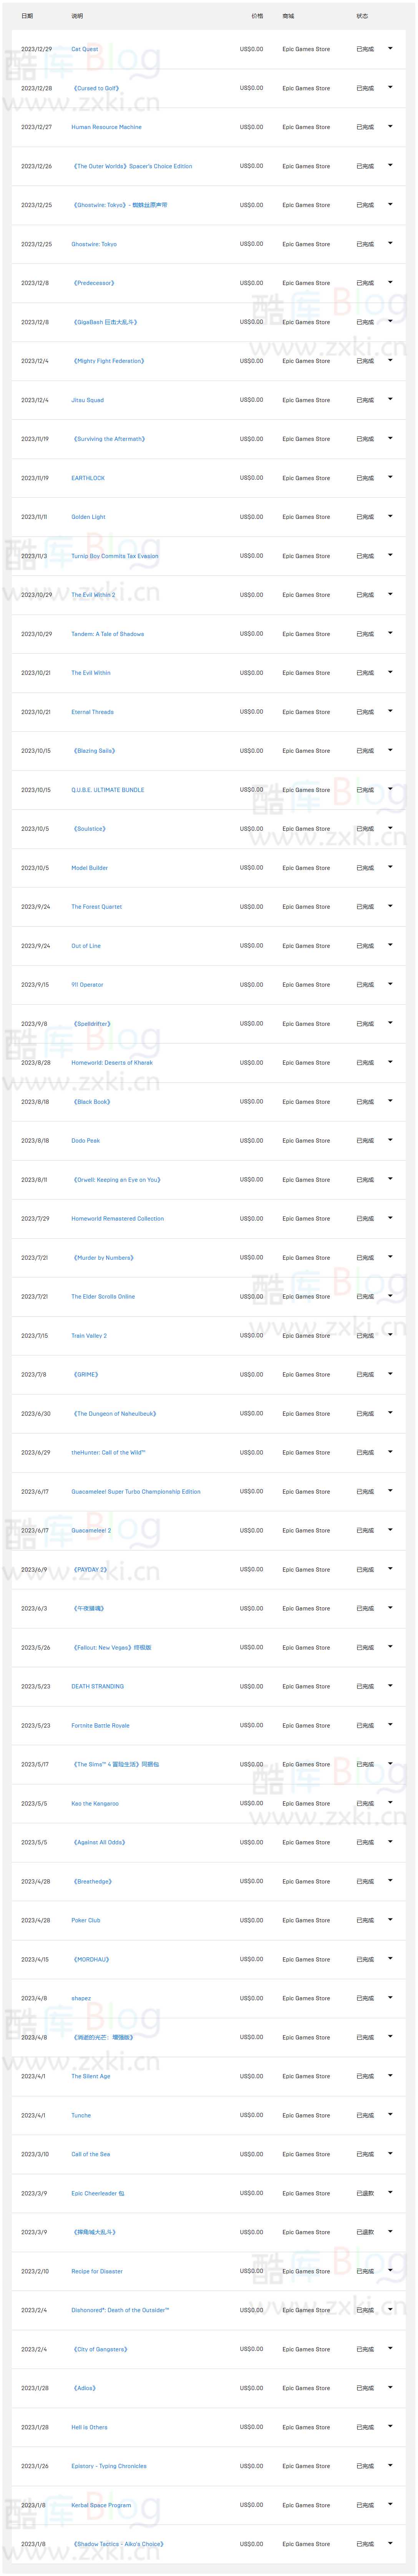Expand the EARTHLOCK transaction details arrow

click(x=390, y=477)
